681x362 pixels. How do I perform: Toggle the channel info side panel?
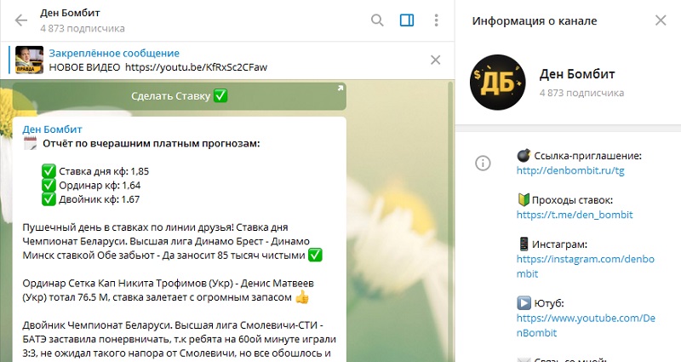pyautogui.click(x=407, y=20)
